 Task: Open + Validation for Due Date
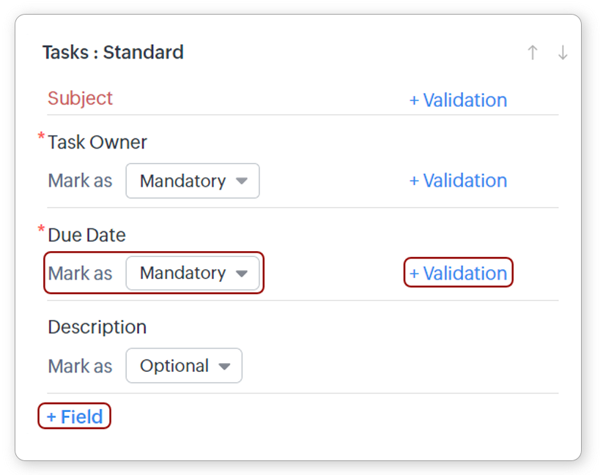click(x=458, y=273)
